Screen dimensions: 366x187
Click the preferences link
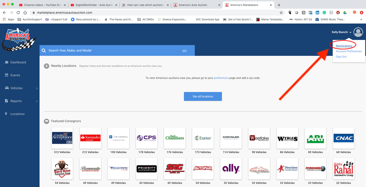[x=221, y=78]
